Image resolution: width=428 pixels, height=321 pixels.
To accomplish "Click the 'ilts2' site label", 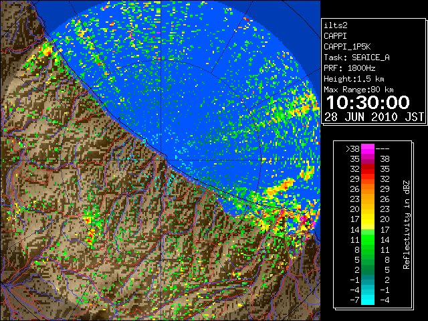I will click(336, 25).
